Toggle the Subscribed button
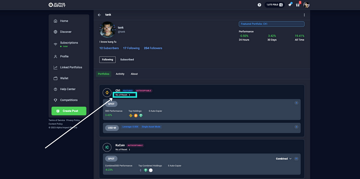 127,60
